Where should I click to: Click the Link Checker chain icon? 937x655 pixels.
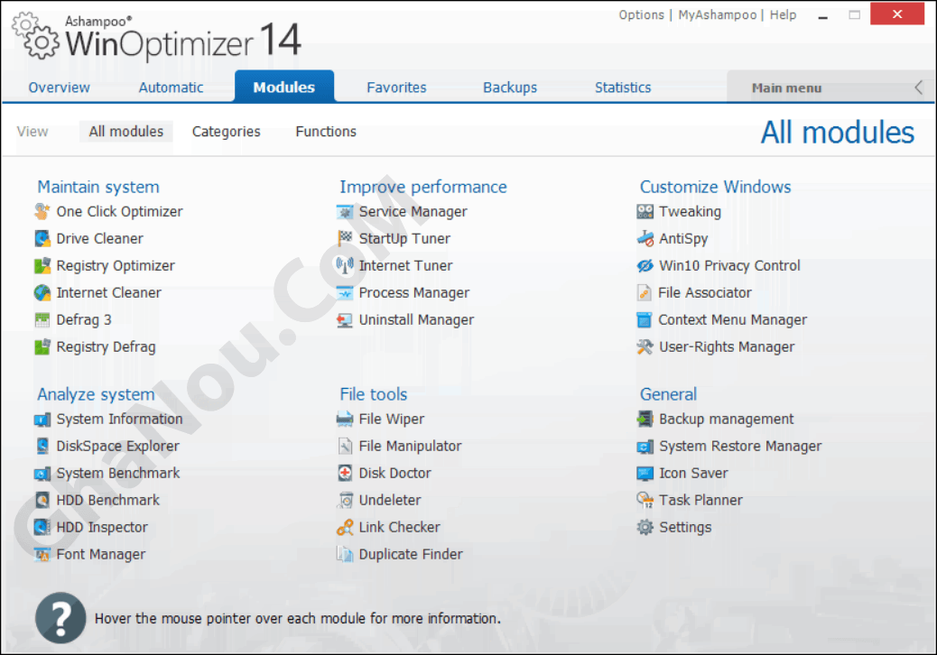point(345,527)
